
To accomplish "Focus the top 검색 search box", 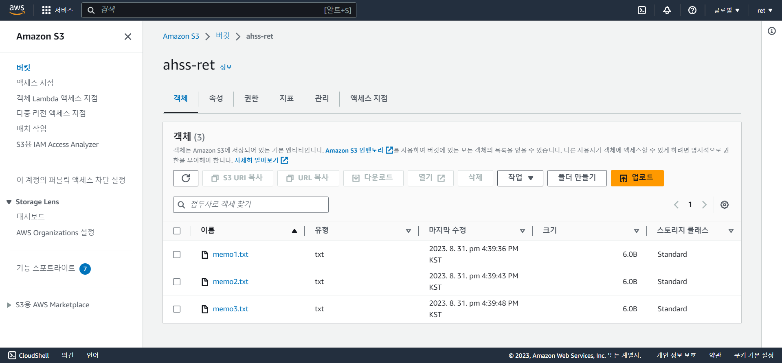I will 219,10.
